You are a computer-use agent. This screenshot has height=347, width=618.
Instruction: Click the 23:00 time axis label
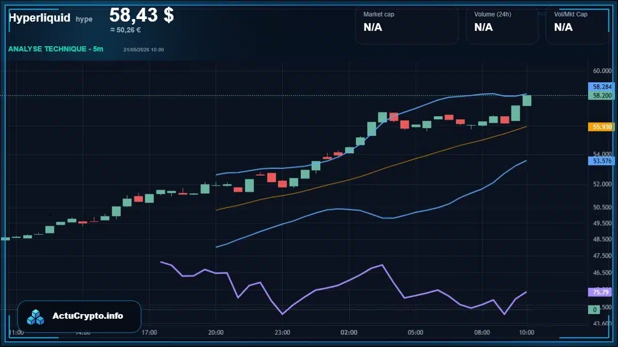283,333
